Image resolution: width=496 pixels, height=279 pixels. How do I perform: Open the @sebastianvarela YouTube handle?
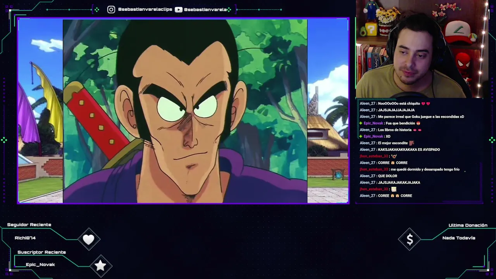205,9
